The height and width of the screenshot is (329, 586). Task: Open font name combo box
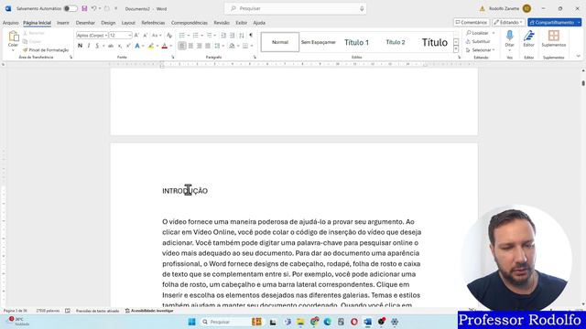(92, 36)
